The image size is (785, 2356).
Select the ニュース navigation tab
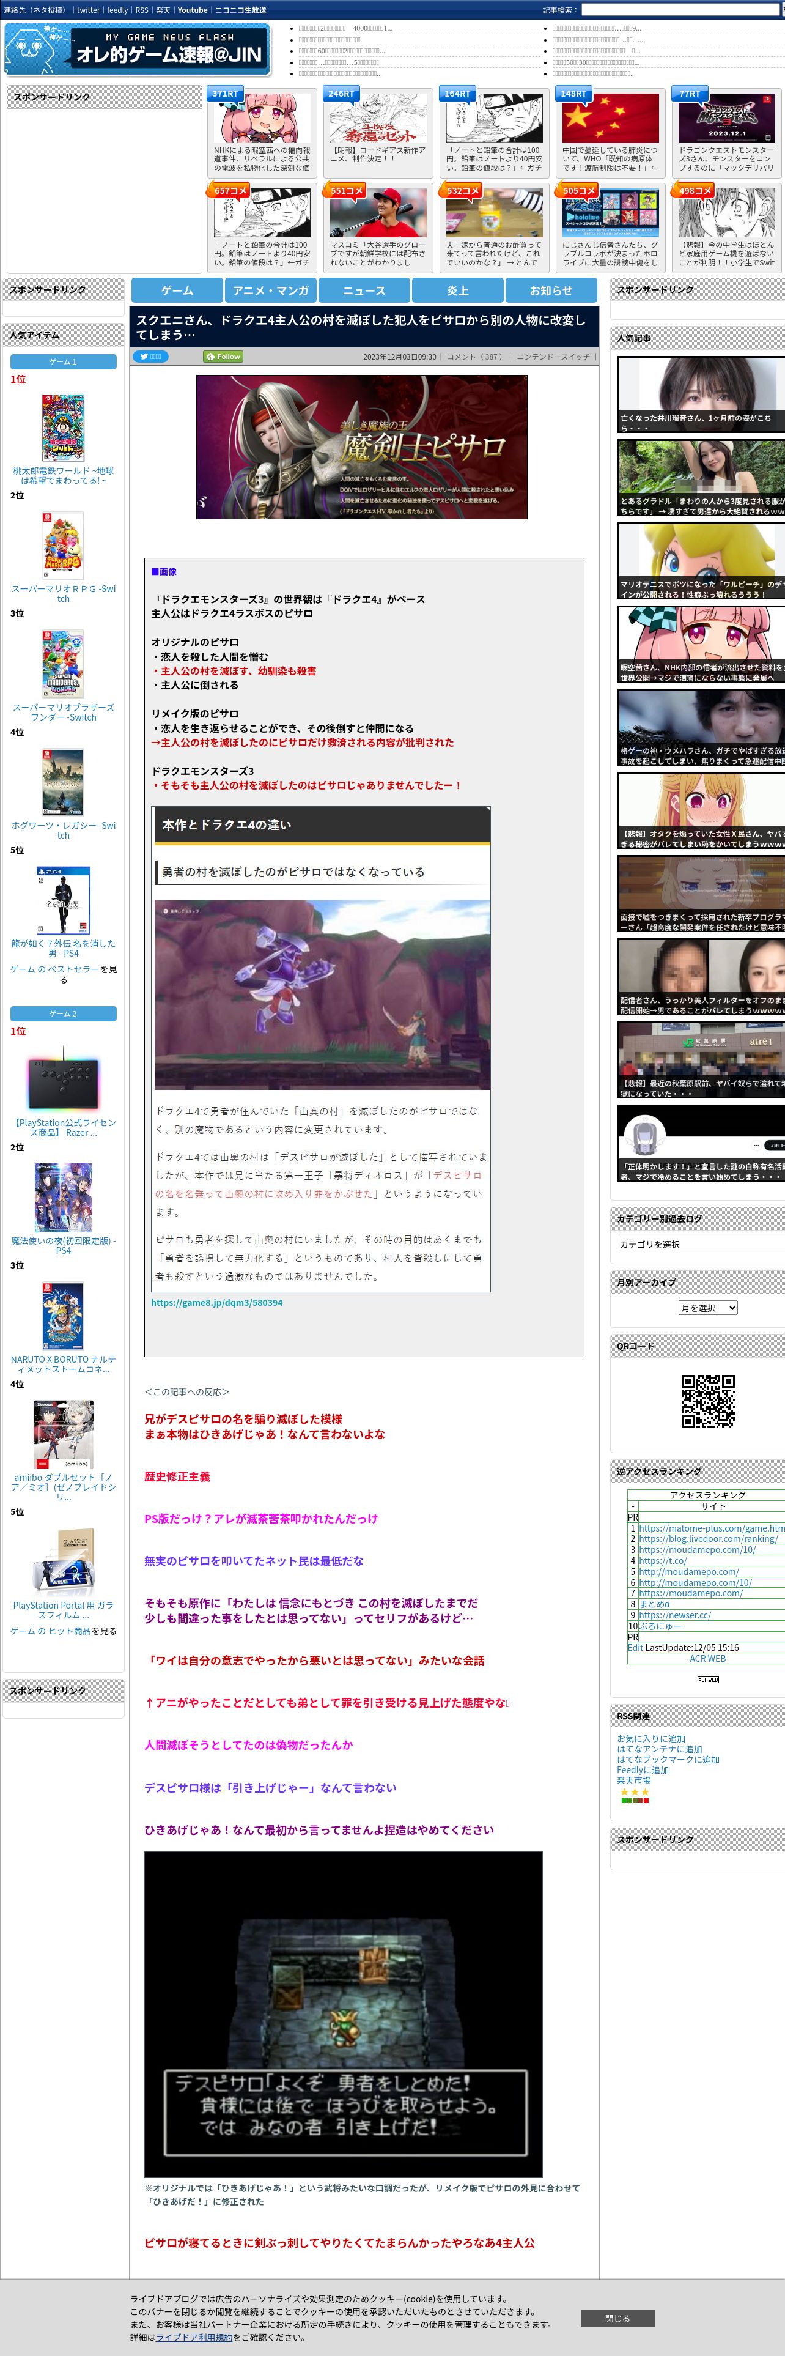point(364,290)
